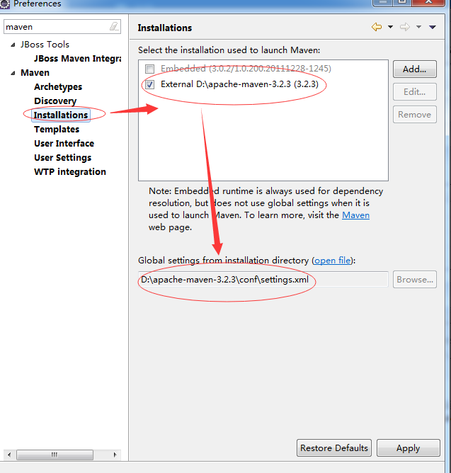451x473 pixels.
Task: Open the back history dropdown arrow
Action: [x=390, y=27]
